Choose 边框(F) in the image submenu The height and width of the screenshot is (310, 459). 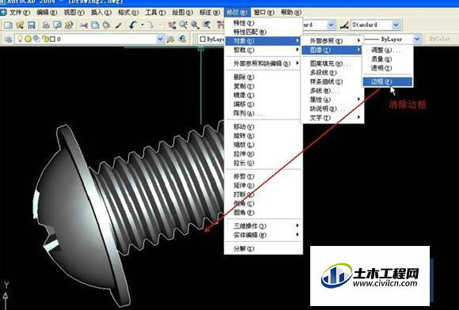388,82
